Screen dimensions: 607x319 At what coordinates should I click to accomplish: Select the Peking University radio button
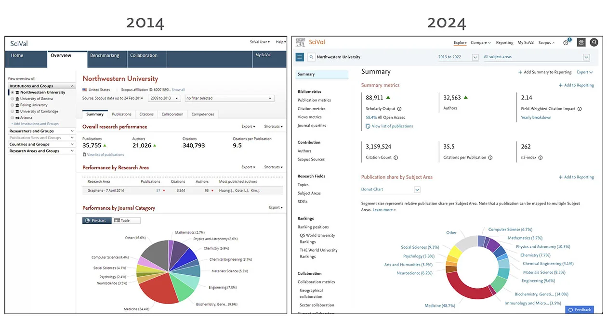(12, 105)
